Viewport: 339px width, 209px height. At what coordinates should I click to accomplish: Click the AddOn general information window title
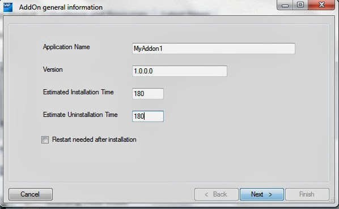coord(61,7)
